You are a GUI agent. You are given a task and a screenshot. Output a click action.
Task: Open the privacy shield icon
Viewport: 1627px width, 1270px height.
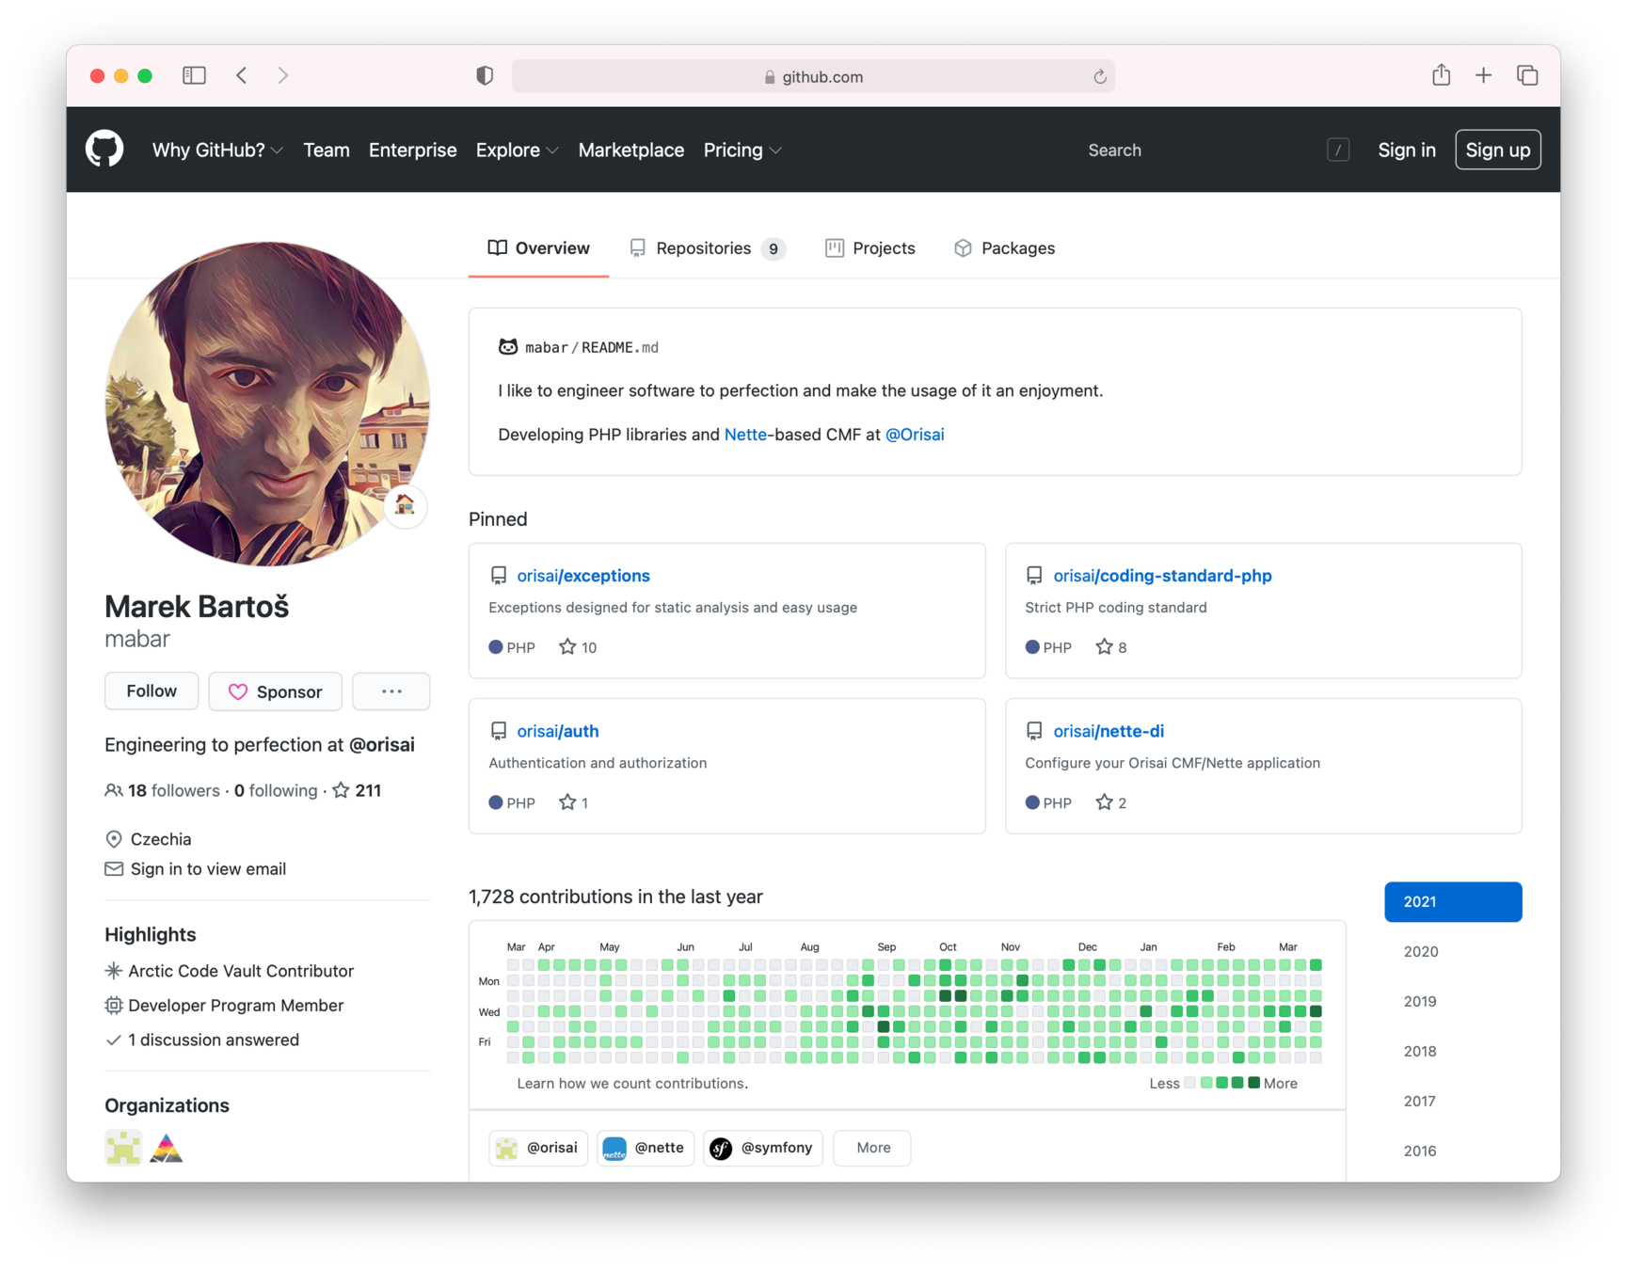coord(485,76)
